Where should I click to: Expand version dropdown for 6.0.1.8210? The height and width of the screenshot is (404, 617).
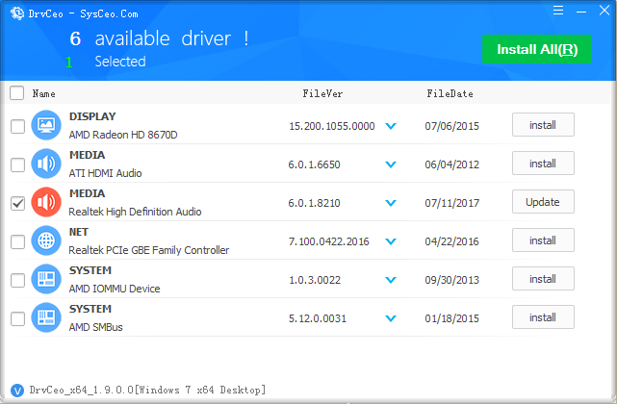pyautogui.click(x=391, y=203)
